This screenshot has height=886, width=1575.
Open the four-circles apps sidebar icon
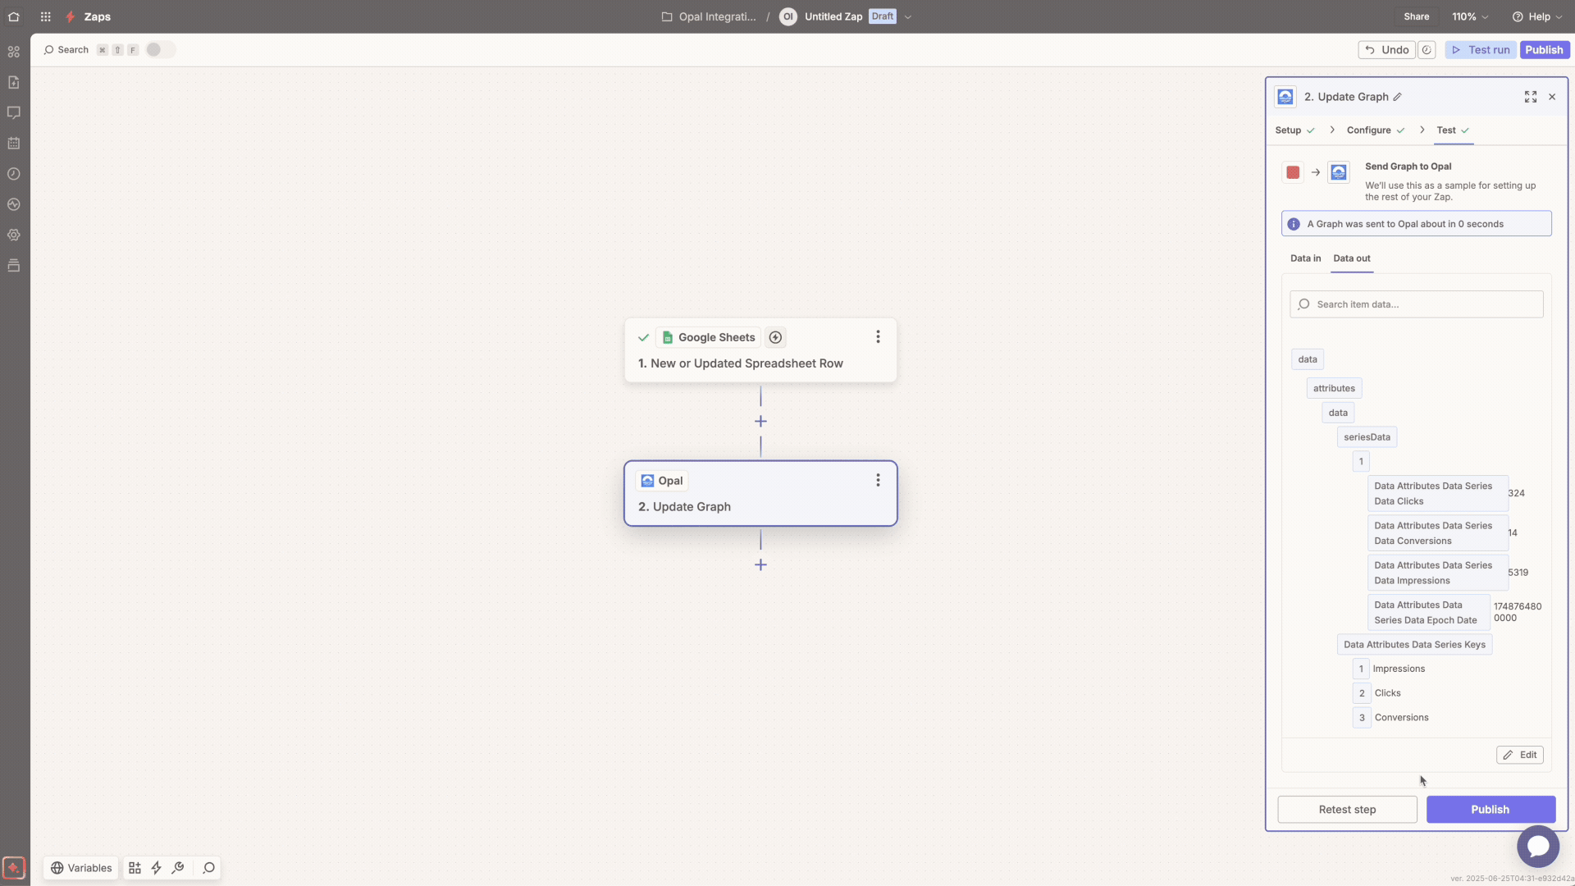pyautogui.click(x=14, y=52)
